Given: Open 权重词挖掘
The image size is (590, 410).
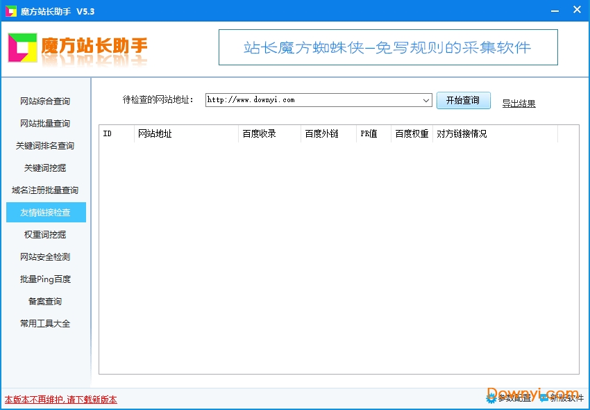Looking at the screenshot, I should pyautogui.click(x=46, y=234).
